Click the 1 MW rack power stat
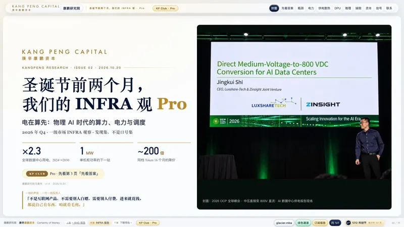The image size is (404, 227). pos(106,152)
